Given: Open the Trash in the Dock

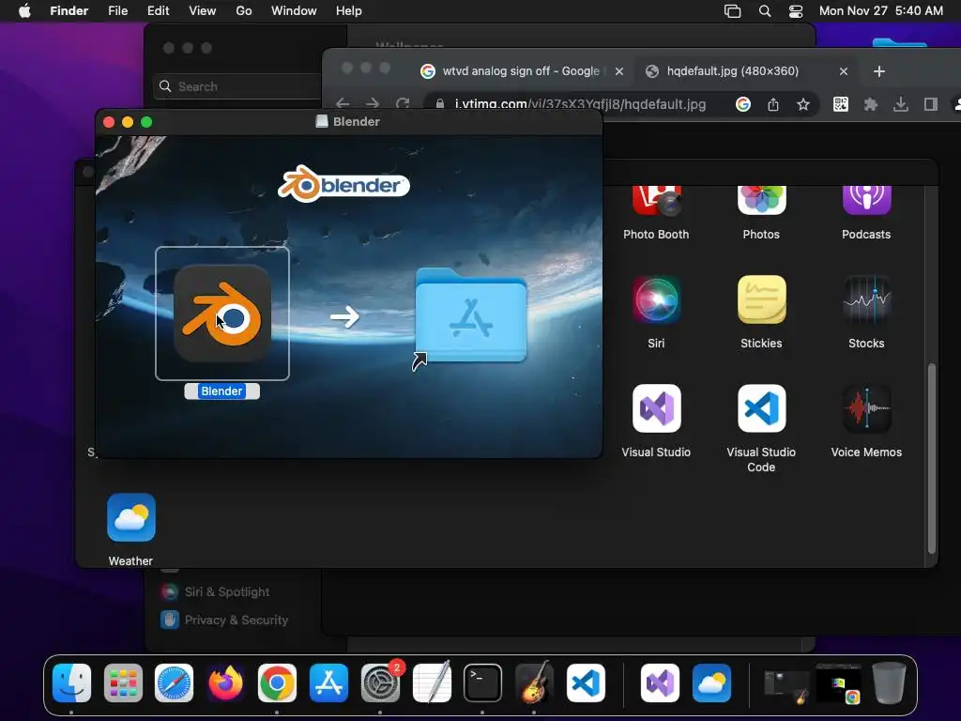Looking at the screenshot, I should (x=889, y=683).
